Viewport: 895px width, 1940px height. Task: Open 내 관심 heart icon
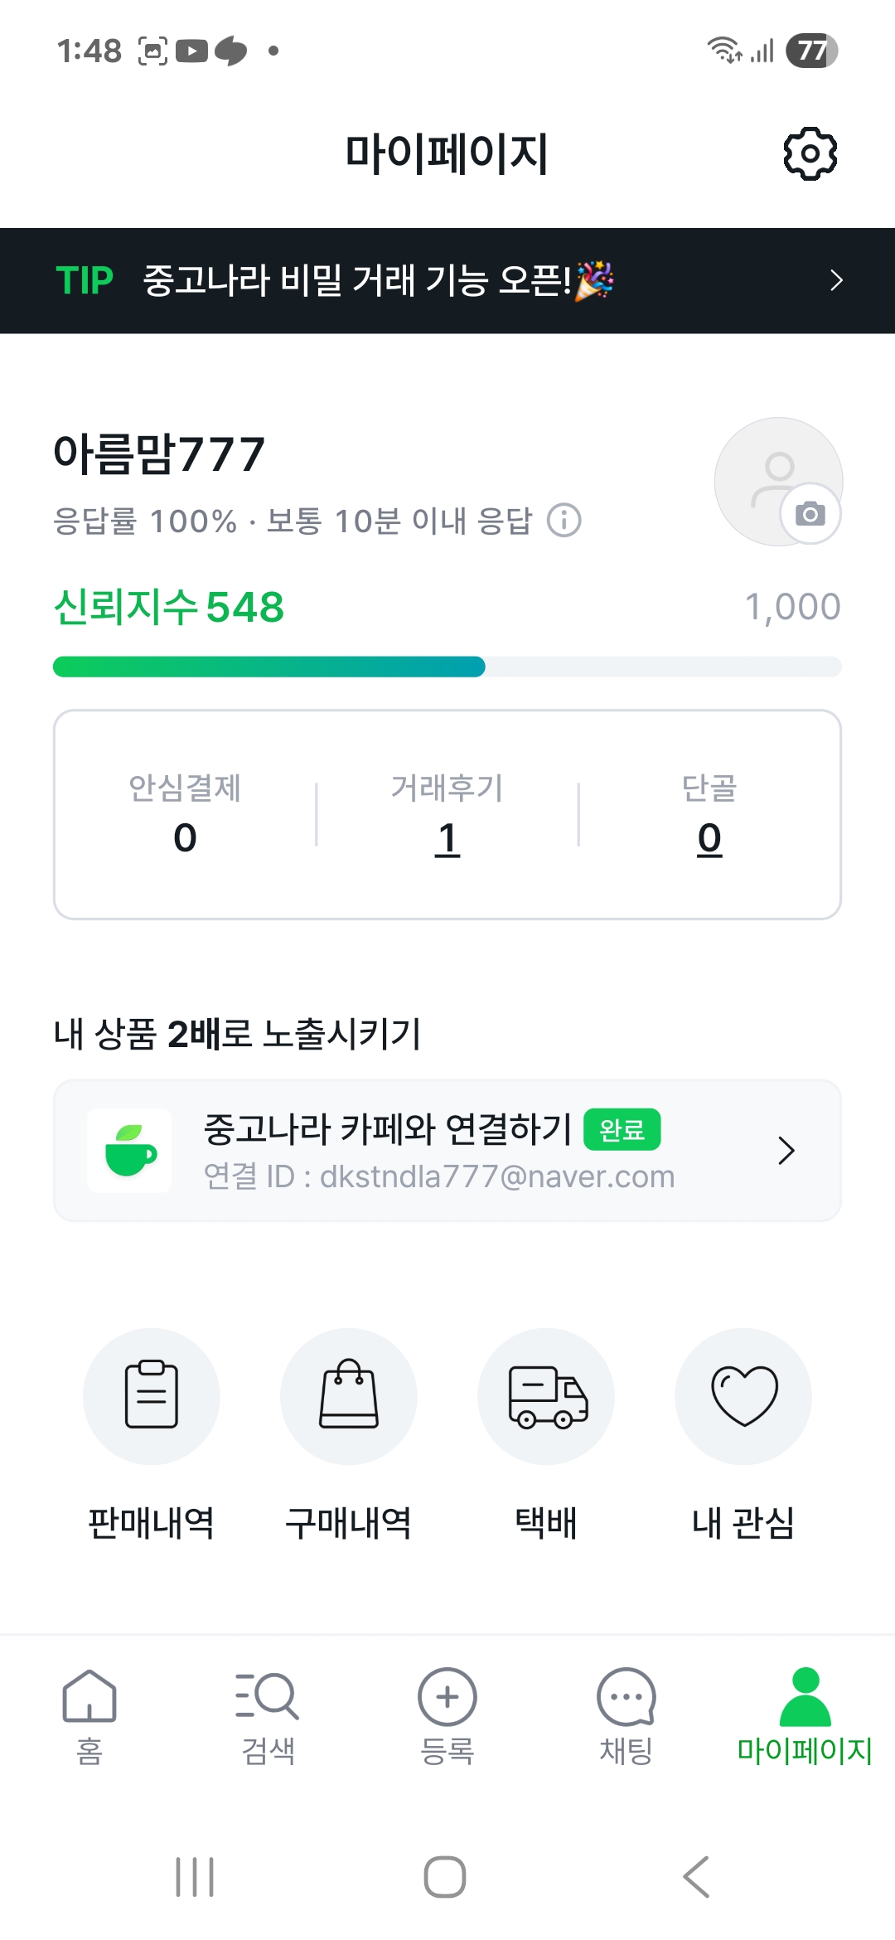(743, 1396)
